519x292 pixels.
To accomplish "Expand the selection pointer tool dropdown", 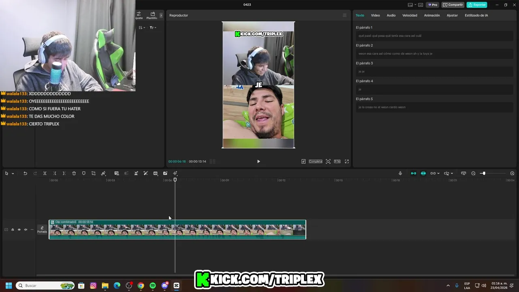I will click(13, 174).
